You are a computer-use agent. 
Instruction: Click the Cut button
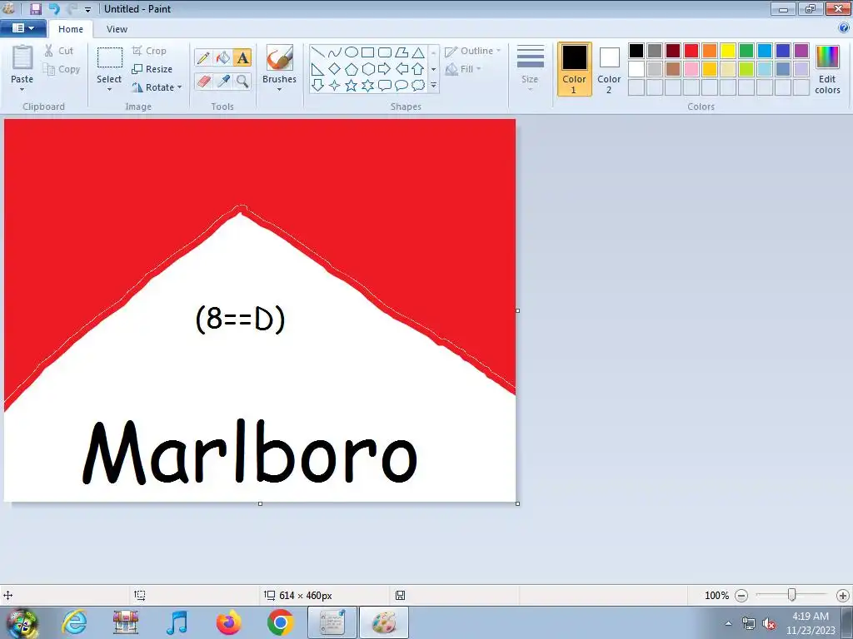59,51
